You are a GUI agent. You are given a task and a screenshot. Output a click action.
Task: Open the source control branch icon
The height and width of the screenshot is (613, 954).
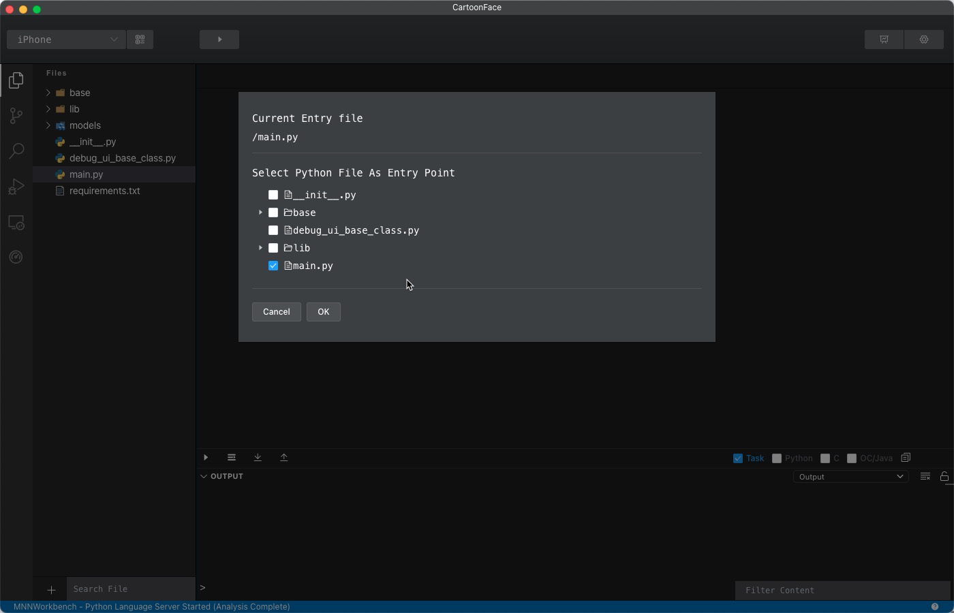16,116
